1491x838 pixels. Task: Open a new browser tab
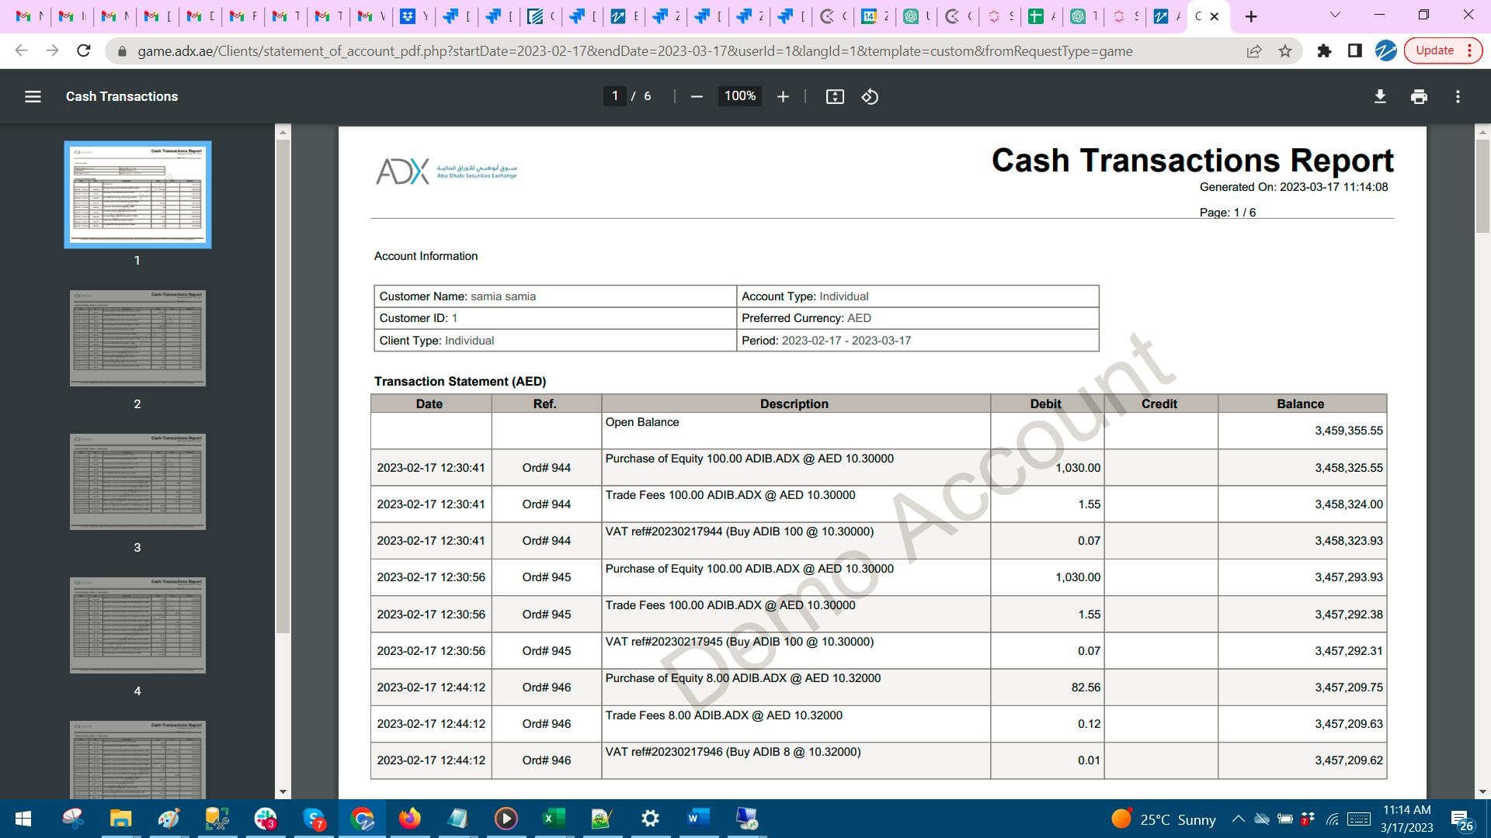1251,16
